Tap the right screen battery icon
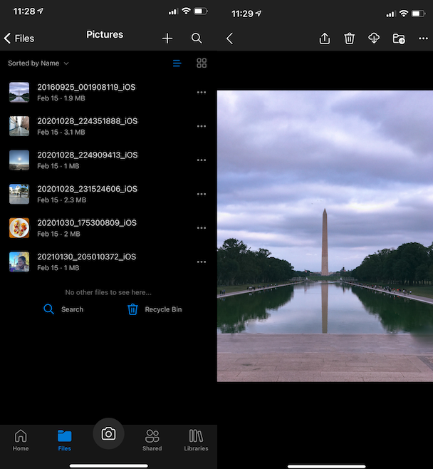Image resolution: width=433 pixels, height=469 pixels. pyautogui.click(x=418, y=14)
